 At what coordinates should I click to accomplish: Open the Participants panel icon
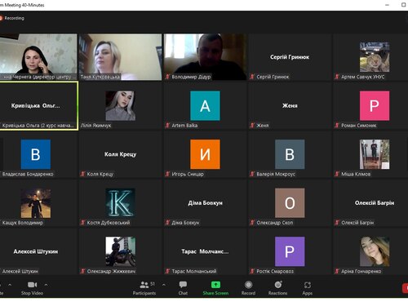click(x=144, y=285)
